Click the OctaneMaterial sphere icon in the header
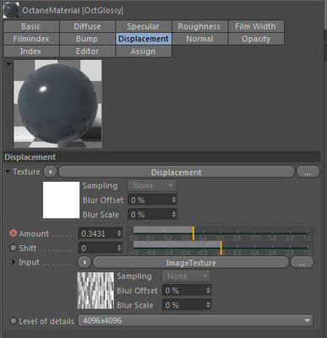The height and width of the screenshot is (338, 327). click(11, 10)
